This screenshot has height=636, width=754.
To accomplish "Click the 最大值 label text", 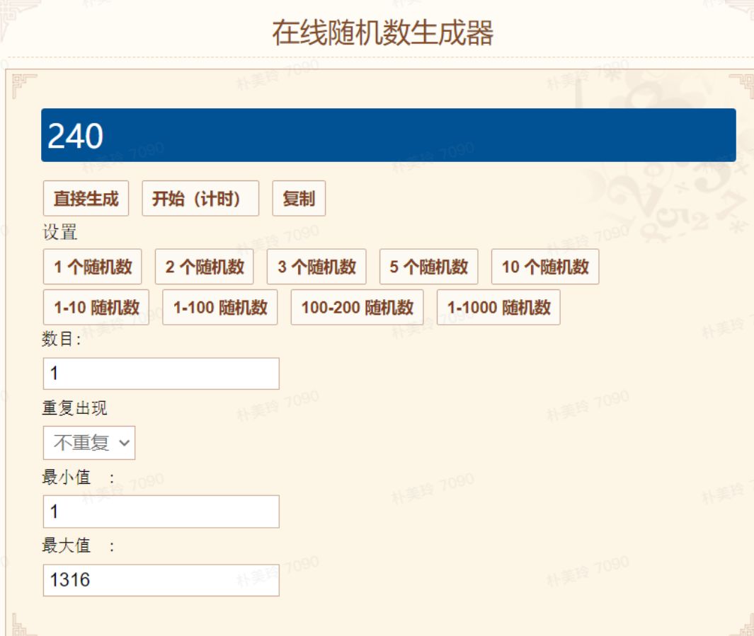I will (67, 545).
